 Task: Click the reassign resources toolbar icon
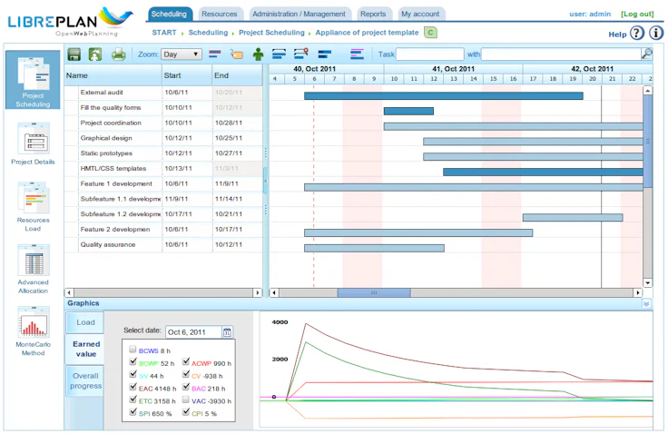(x=95, y=54)
